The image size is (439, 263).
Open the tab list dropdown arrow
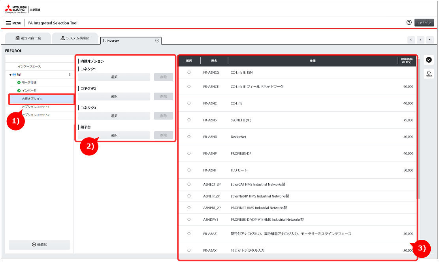click(430, 40)
